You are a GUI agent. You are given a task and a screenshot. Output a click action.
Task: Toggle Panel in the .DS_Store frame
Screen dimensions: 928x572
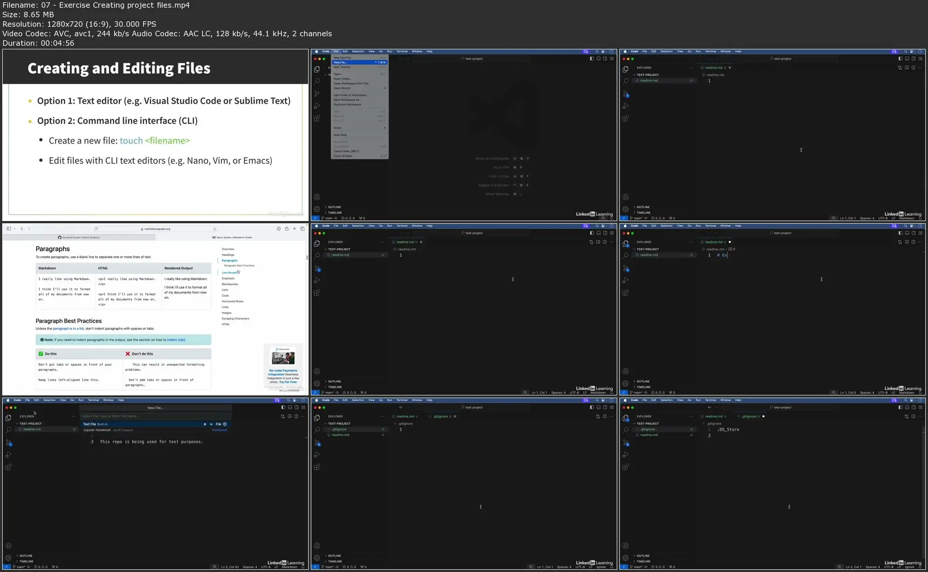907,407
